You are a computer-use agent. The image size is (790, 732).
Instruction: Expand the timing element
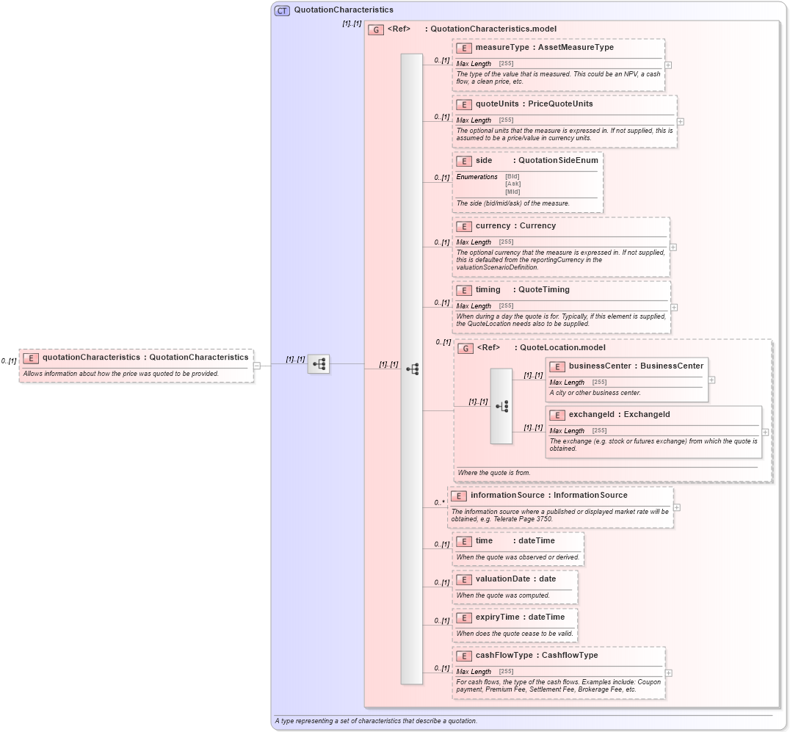coord(674,308)
